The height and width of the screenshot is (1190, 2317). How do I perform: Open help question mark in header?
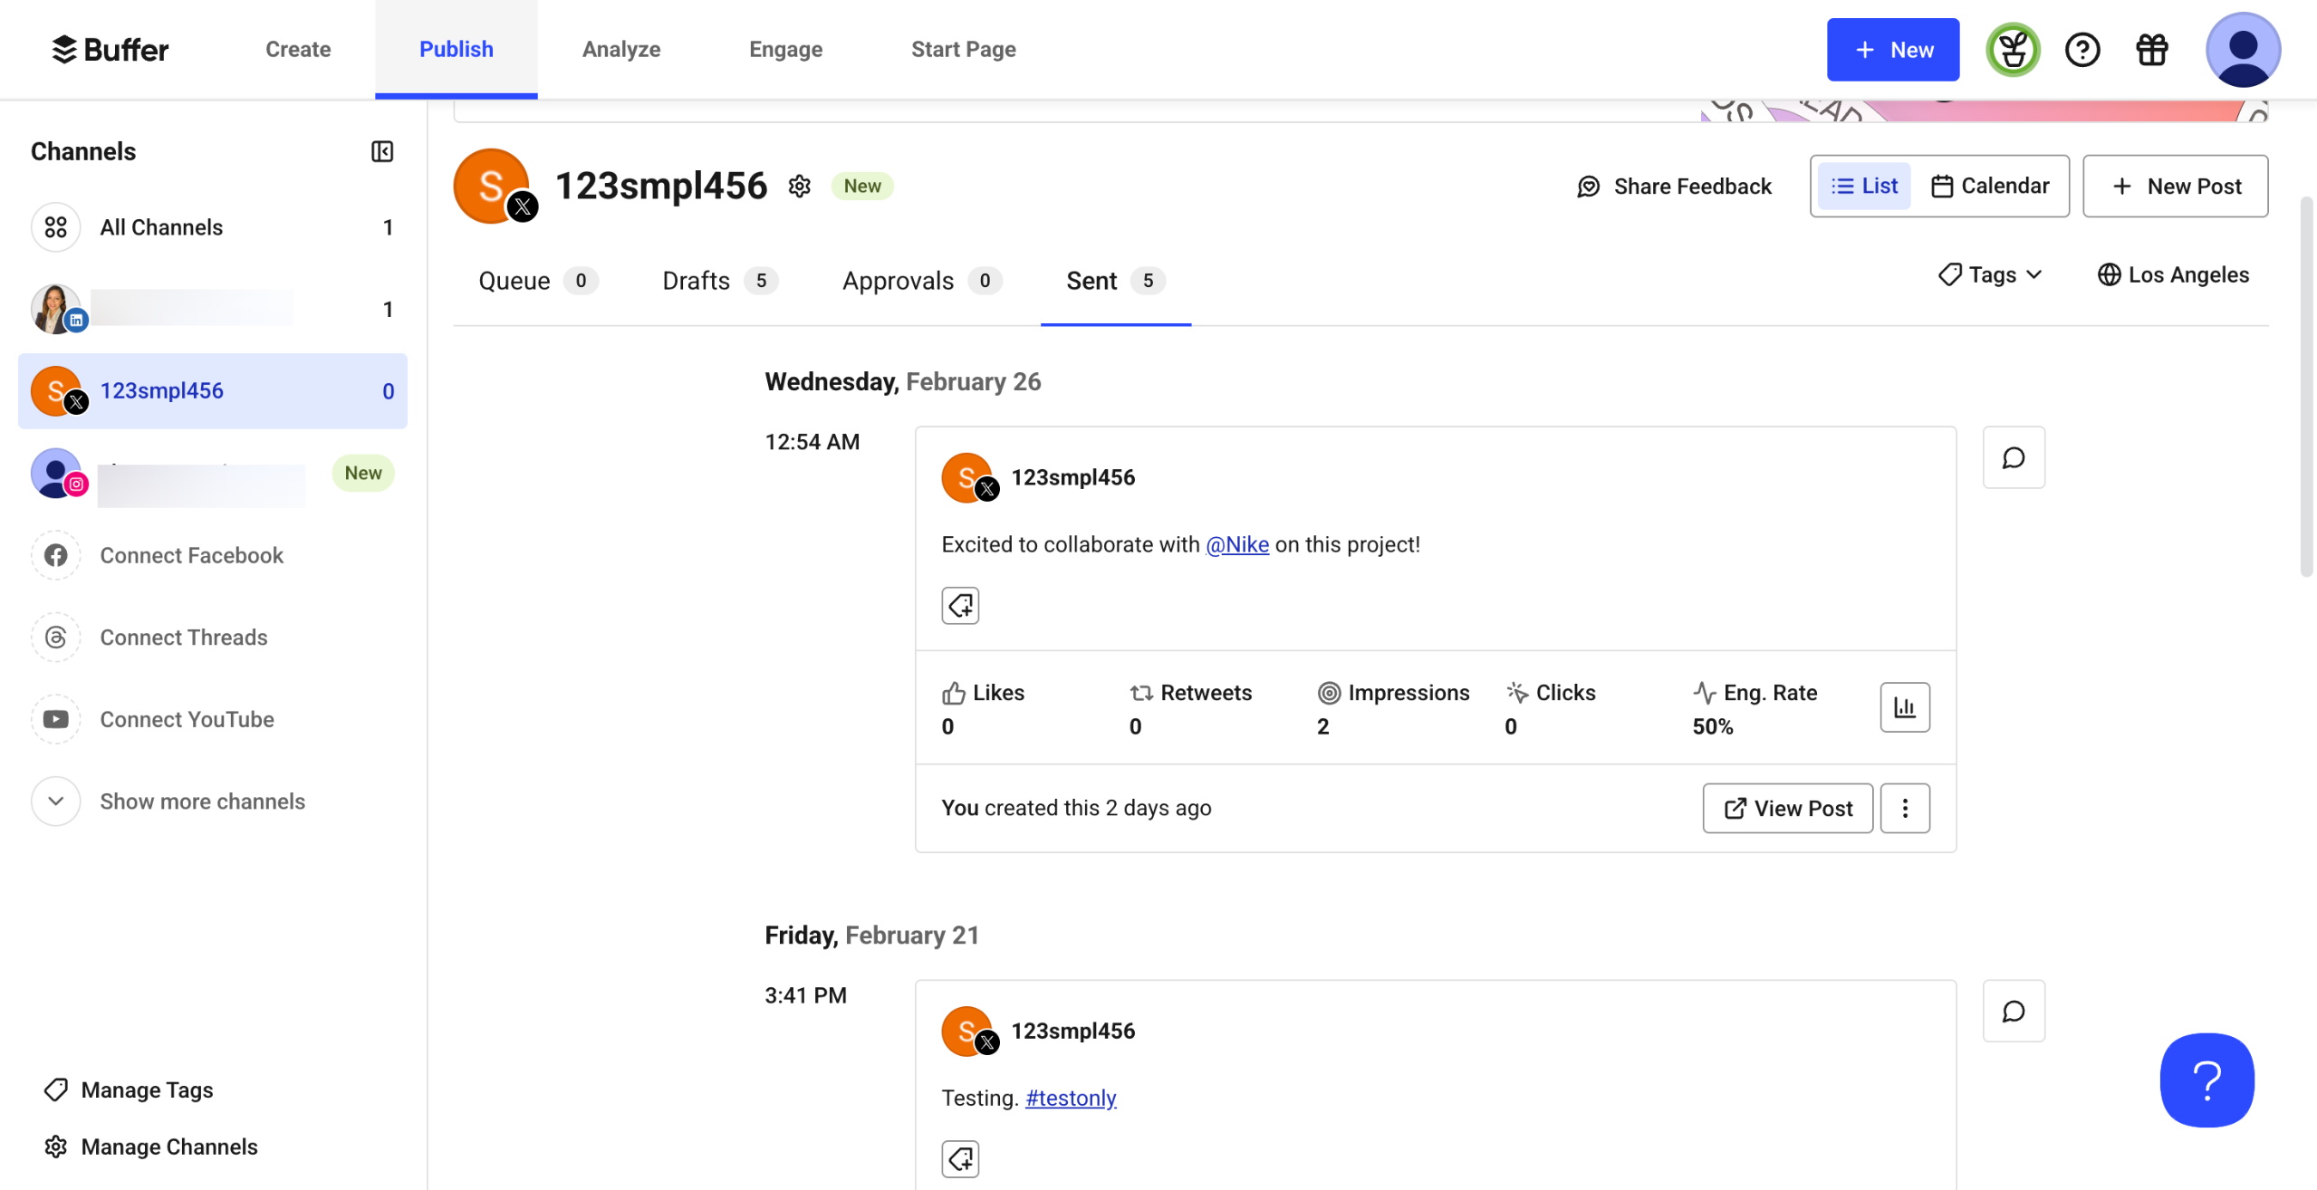click(x=2081, y=50)
